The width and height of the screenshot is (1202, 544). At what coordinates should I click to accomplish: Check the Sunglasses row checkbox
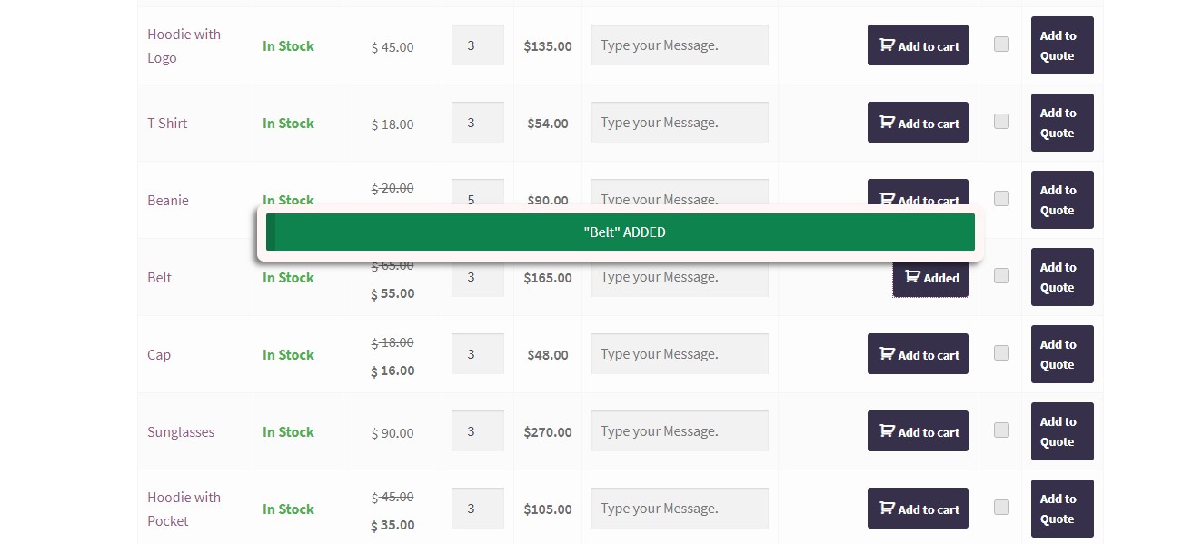click(1001, 430)
